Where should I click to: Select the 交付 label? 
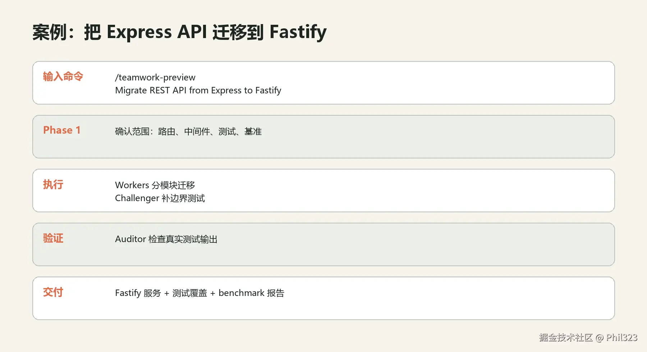click(53, 292)
